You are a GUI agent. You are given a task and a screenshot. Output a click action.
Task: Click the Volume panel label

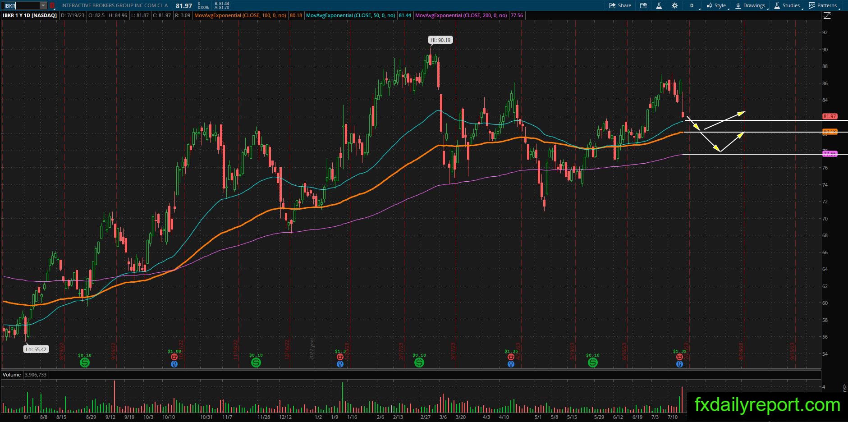pos(12,375)
